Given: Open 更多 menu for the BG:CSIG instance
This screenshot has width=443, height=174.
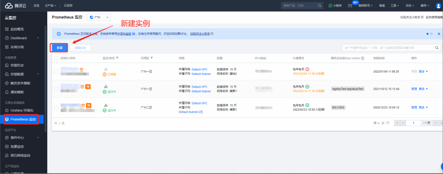Looking at the screenshot, I should click(x=423, y=107).
